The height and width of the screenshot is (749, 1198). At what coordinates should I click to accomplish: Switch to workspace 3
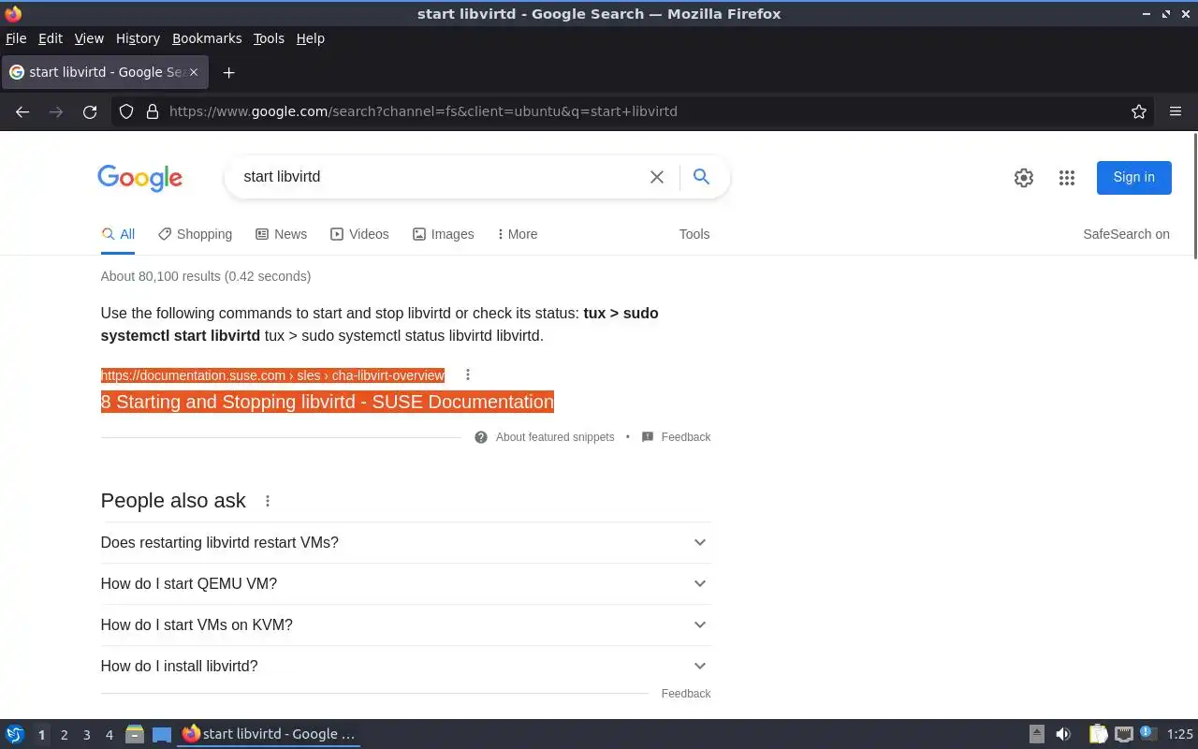point(86,735)
